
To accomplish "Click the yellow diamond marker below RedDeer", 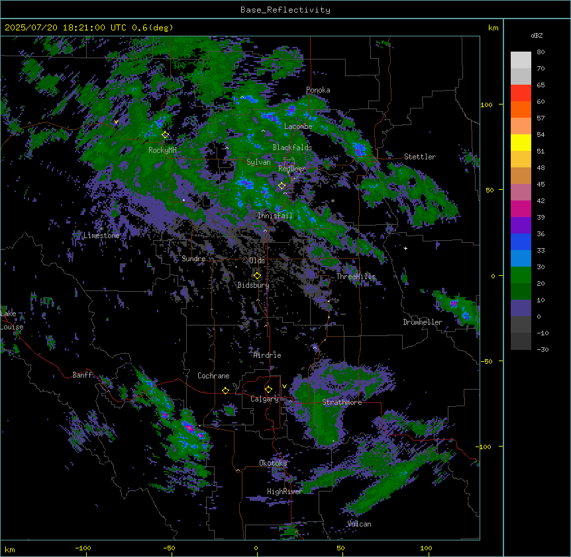I will click(282, 186).
